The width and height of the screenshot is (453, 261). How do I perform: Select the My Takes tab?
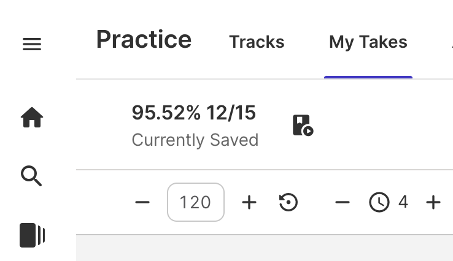click(x=368, y=42)
